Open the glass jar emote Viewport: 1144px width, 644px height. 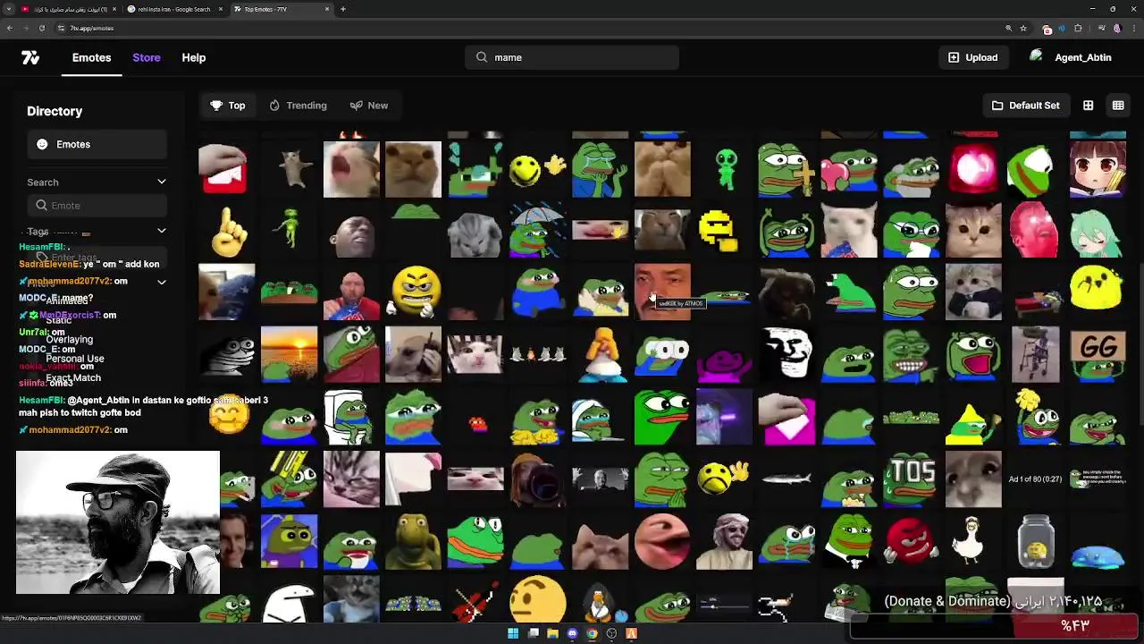1035,542
